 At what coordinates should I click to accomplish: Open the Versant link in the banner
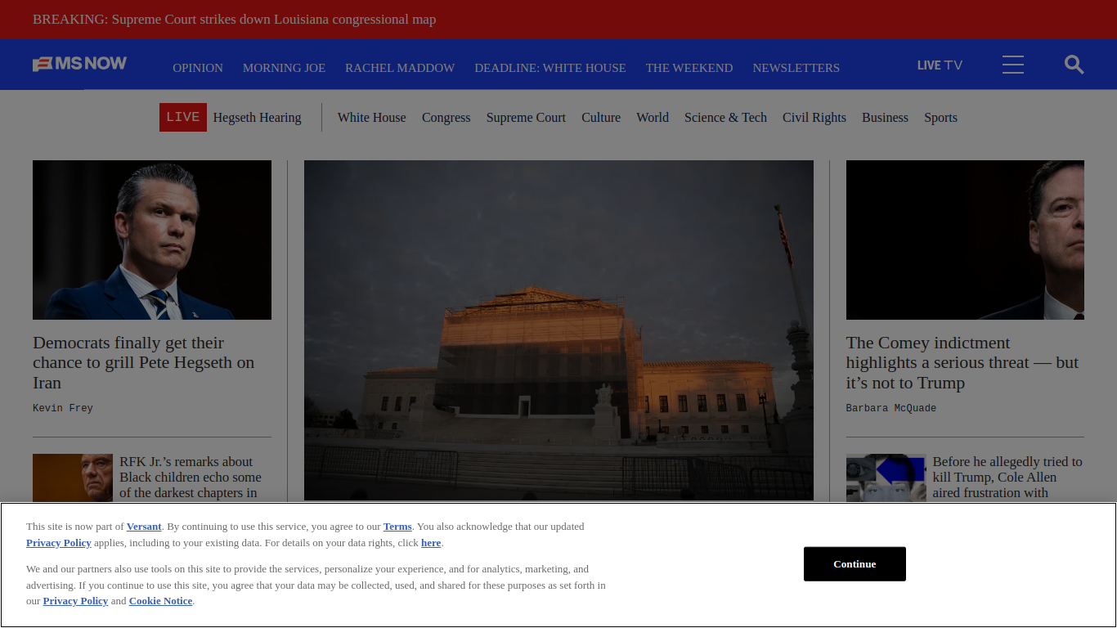(144, 527)
